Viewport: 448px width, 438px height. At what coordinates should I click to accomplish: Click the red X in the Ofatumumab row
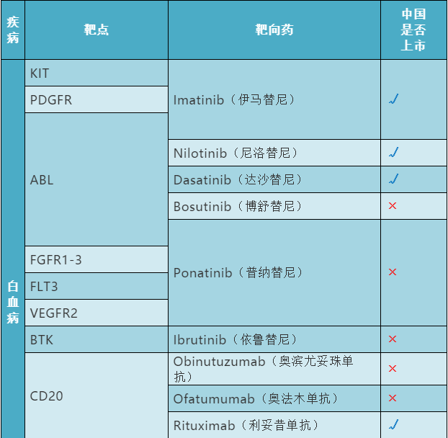click(x=393, y=398)
